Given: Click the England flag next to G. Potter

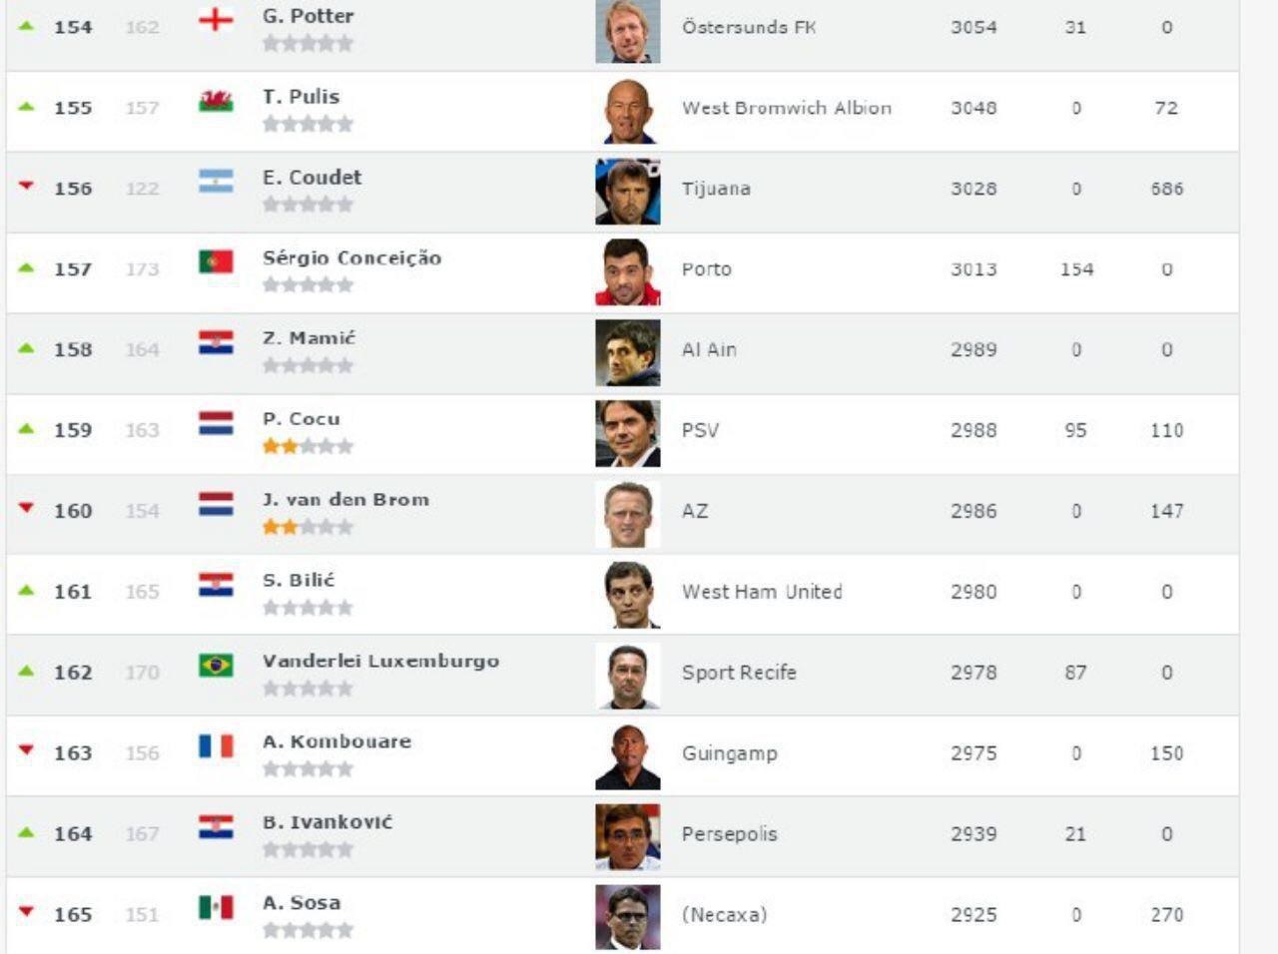Looking at the screenshot, I should click(216, 19).
